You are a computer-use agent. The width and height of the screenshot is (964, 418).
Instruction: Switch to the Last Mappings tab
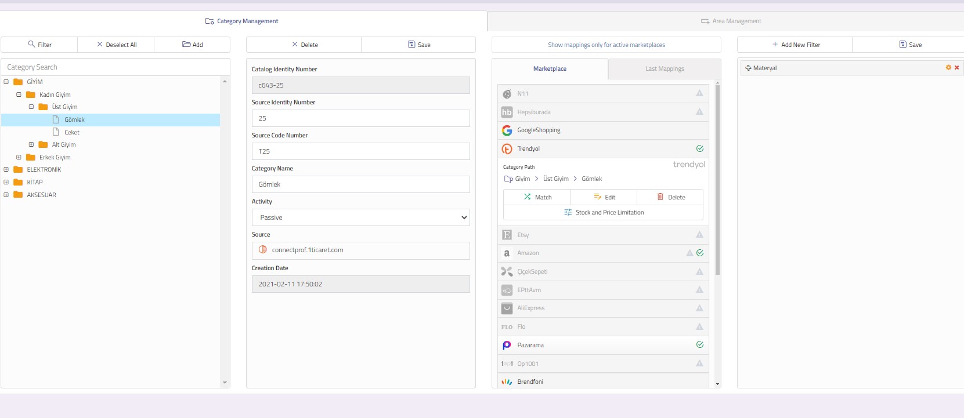[x=665, y=69]
